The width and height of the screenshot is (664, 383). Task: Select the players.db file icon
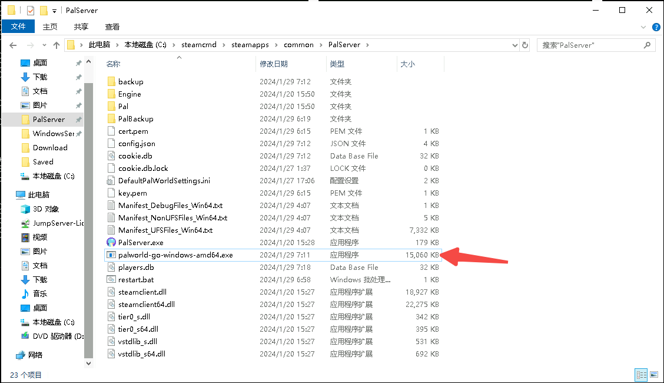click(x=111, y=267)
